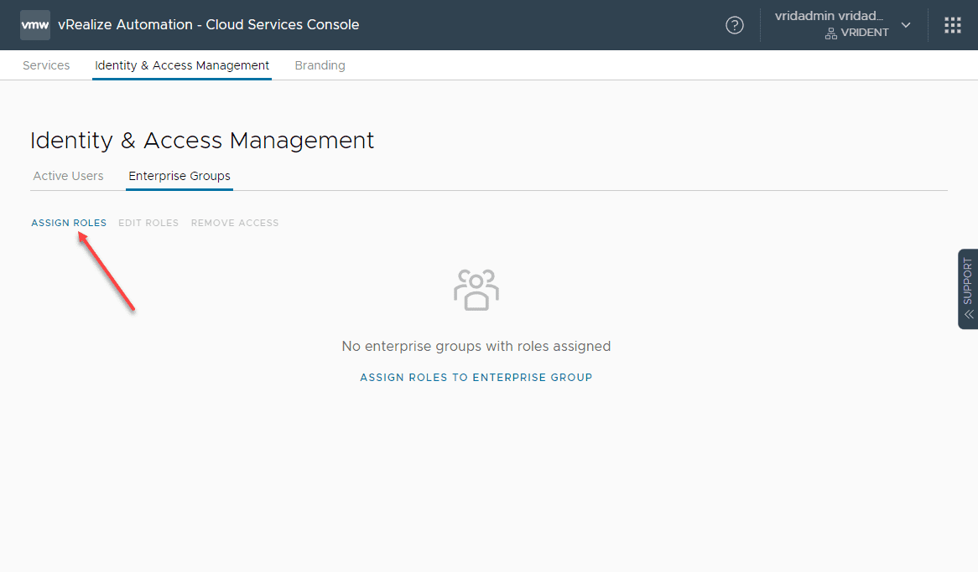This screenshot has height=572, width=978.
Task: Open the vridadmin user menu
Action: [829, 17]
